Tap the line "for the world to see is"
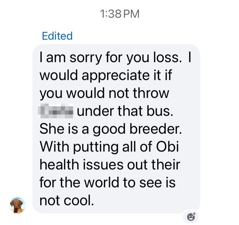This screenshot has width=239, height=225. tap(107, 182)
